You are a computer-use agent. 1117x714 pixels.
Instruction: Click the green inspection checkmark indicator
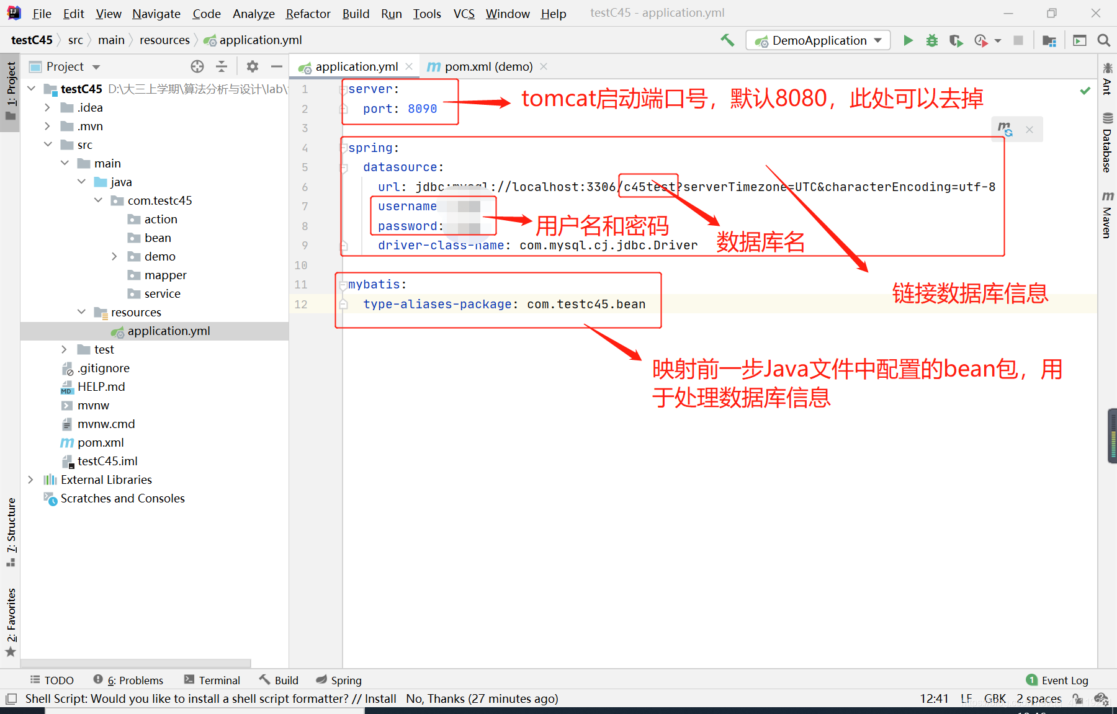pos(1085,91)
